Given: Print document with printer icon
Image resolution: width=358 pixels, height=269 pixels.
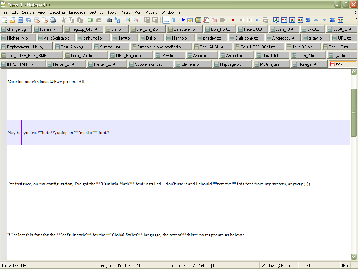Looking at the screenshot, I should 53,20.
